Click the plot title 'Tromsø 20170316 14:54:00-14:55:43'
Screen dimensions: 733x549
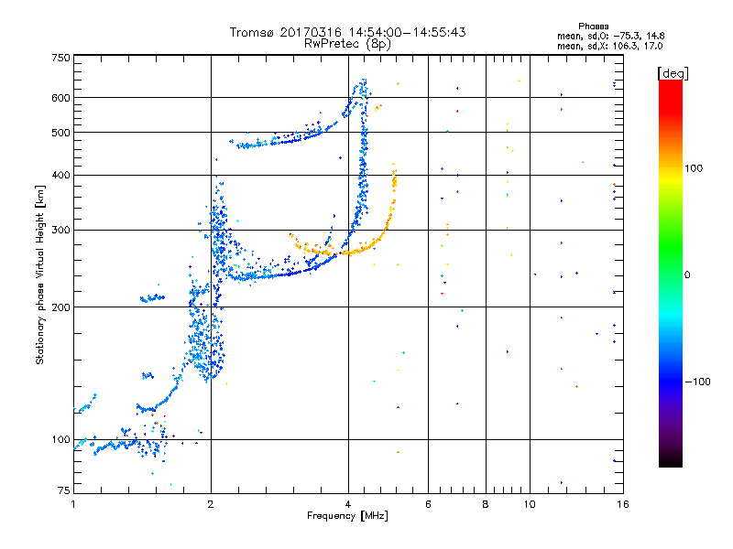pyautogui.click(x=347, y=32)
